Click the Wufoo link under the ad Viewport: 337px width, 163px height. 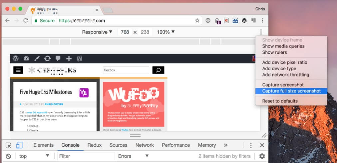click(x=125, y=130)
